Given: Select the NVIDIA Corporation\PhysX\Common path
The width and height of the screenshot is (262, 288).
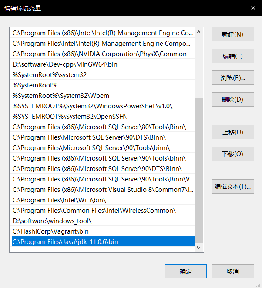Looking at the screenshot, I should (103, 54).
